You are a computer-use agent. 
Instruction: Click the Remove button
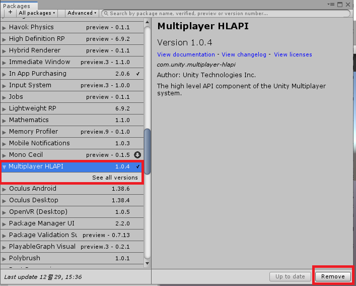pos(333,276)
